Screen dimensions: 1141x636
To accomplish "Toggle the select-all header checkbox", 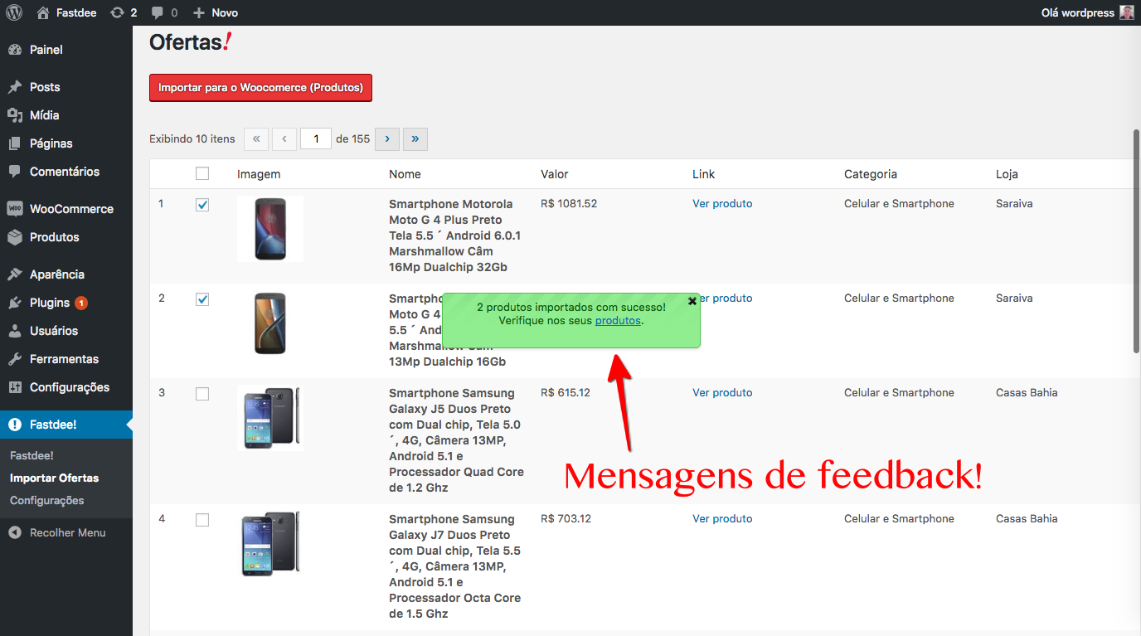I will 202,173.
